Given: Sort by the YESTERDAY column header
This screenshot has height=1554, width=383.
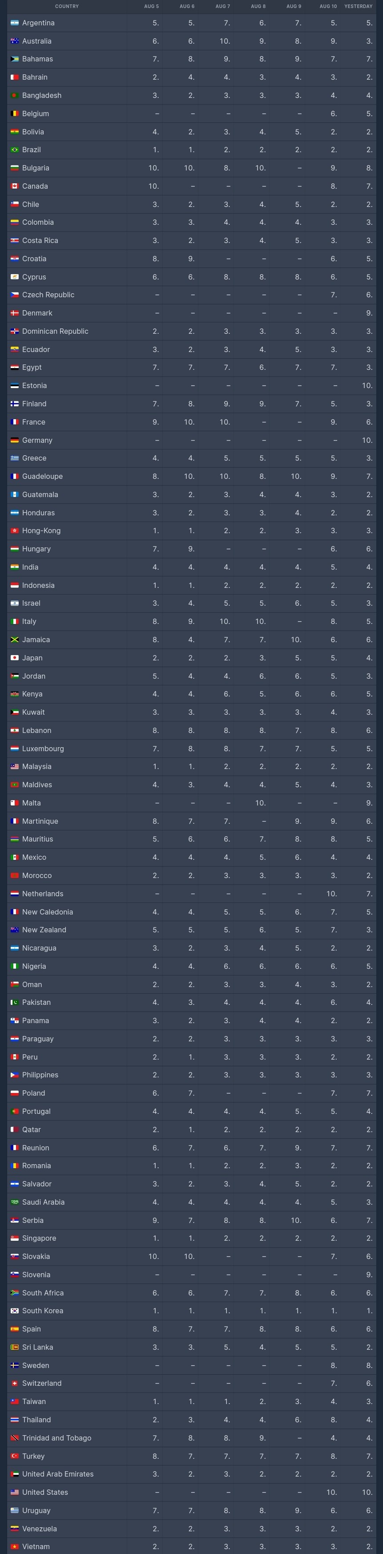Looking at the screenshot, I should click(x=358, y=6).
